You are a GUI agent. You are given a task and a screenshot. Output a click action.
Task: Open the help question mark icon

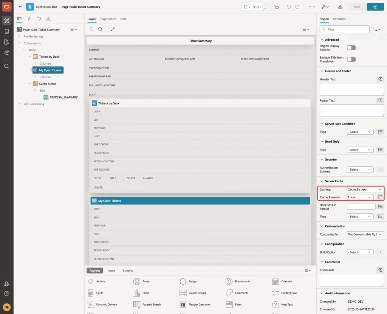pos(7,294)
